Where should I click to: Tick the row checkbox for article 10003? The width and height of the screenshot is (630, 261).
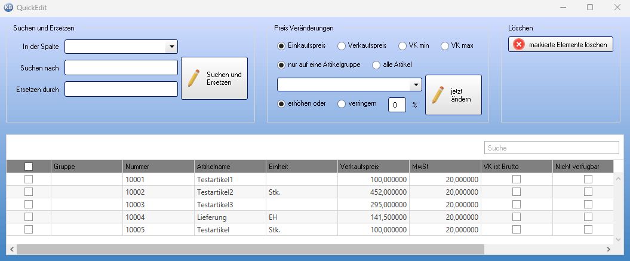(29, 204)
